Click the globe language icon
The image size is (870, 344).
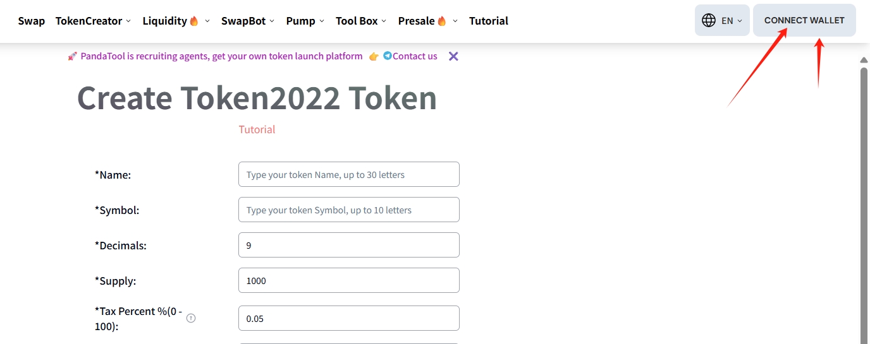pyautogui.click(x=709, y=21)
